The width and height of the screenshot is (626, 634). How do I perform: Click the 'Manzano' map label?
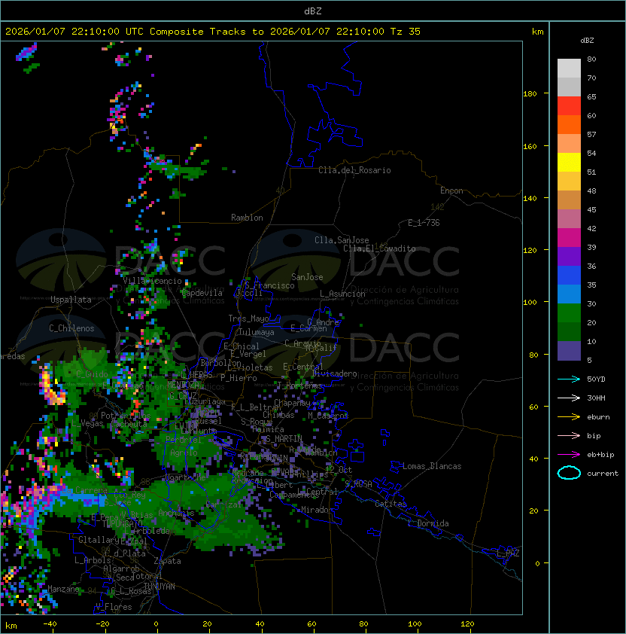(x=63, y=589)
